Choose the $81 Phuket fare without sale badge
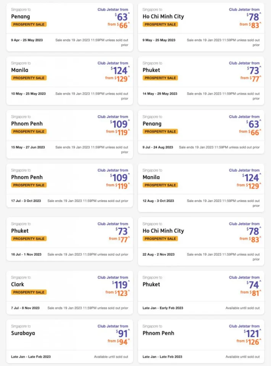Image resolution: width=271 pixels, height=366 pixels. click(253, 293)
